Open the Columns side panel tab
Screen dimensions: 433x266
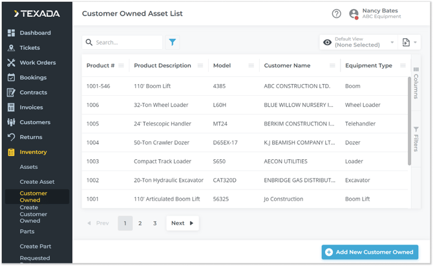(x=416, y=82)
